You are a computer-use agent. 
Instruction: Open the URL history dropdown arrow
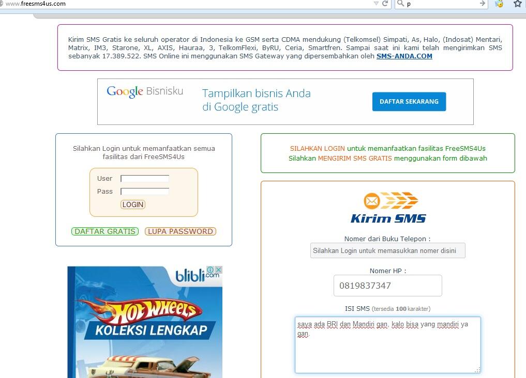376,4
